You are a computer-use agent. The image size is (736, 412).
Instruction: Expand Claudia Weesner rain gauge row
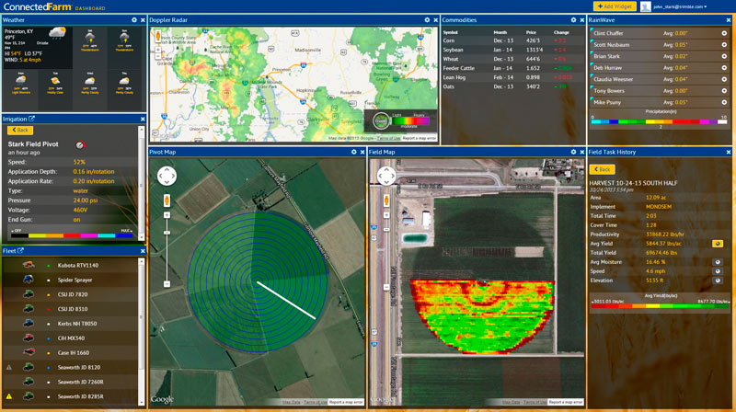(x=724, y=79)
